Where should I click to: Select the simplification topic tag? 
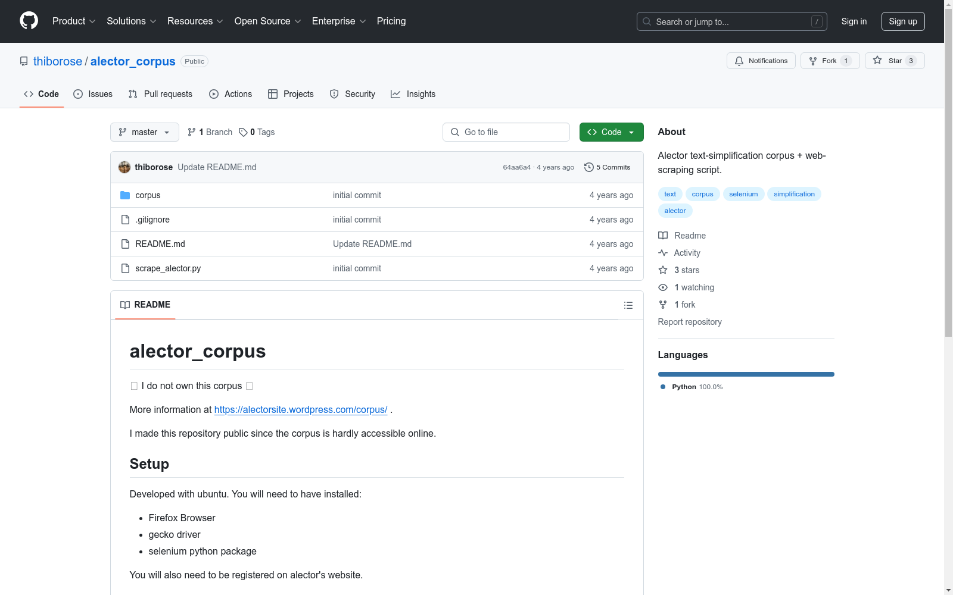coord(794,194)
